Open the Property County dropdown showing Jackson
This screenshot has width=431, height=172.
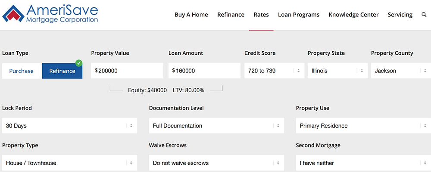(401, 71)
